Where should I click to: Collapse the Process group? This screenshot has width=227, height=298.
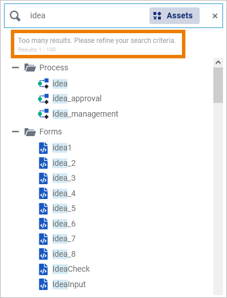[15, 67]
